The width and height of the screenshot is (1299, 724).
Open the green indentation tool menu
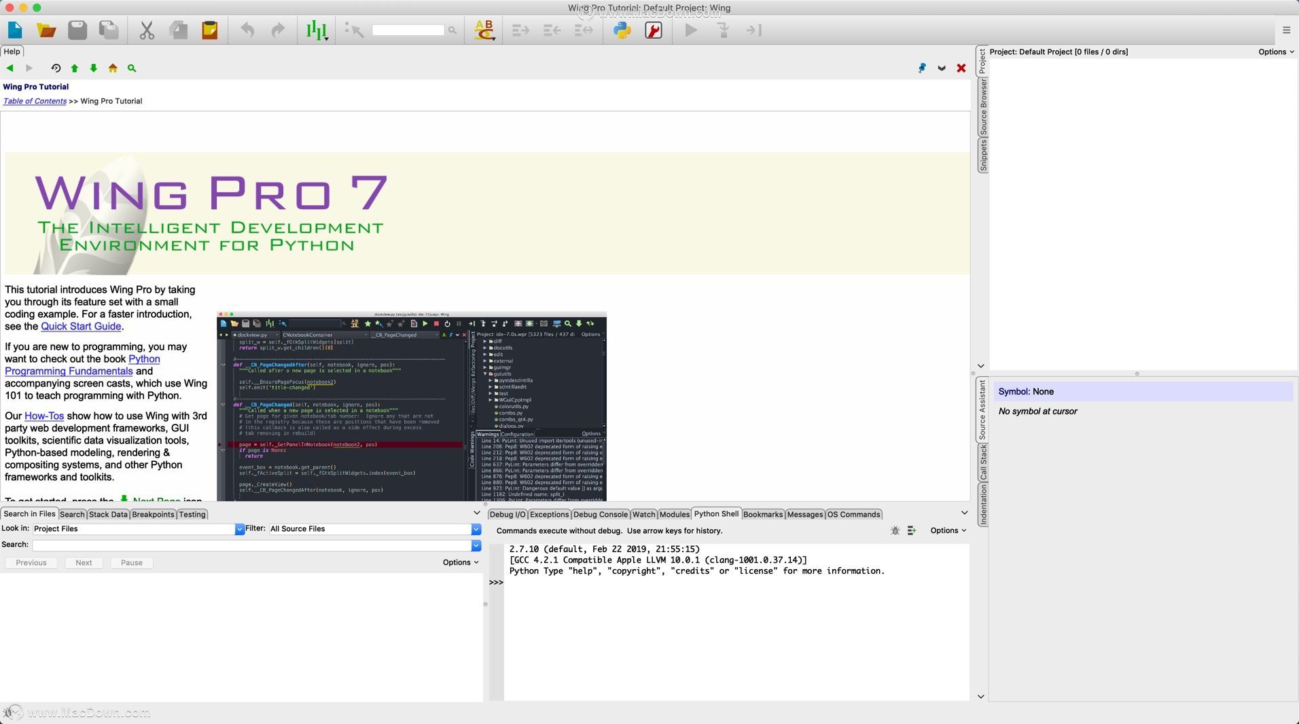pyautogui.click(x=317, y=30)
